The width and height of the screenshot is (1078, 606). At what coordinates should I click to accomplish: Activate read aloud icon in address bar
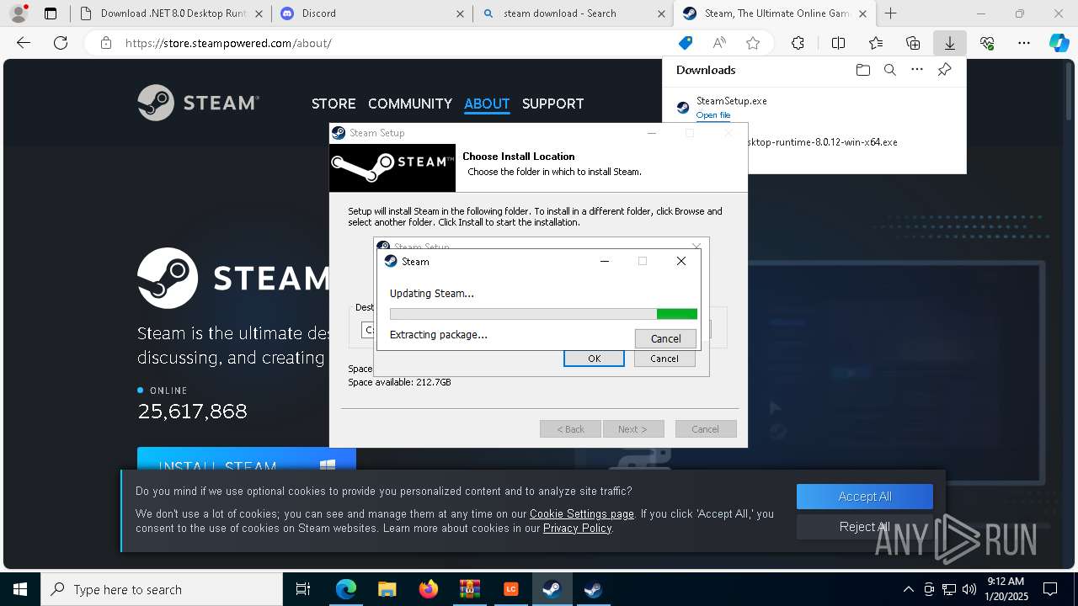(719, 43)
